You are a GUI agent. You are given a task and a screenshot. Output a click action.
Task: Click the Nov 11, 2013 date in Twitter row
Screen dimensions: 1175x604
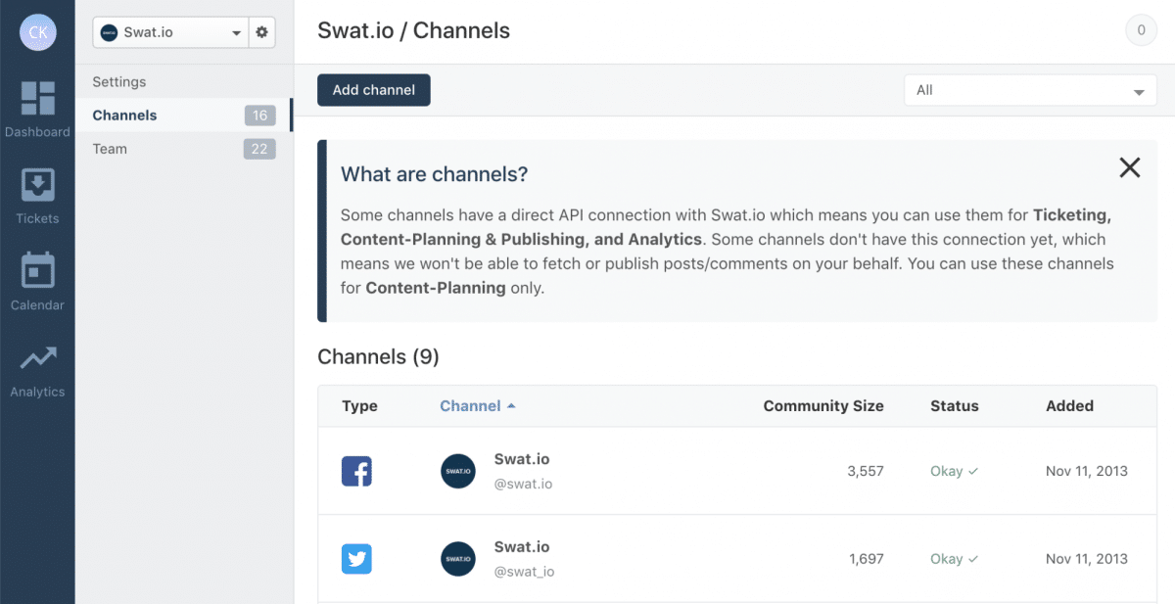click(1087, 559)
